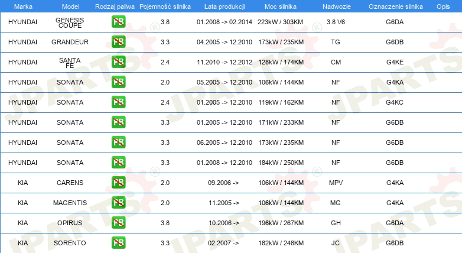Select the CARENS model cell
The image size is (462, 253).
coord(70,183)
